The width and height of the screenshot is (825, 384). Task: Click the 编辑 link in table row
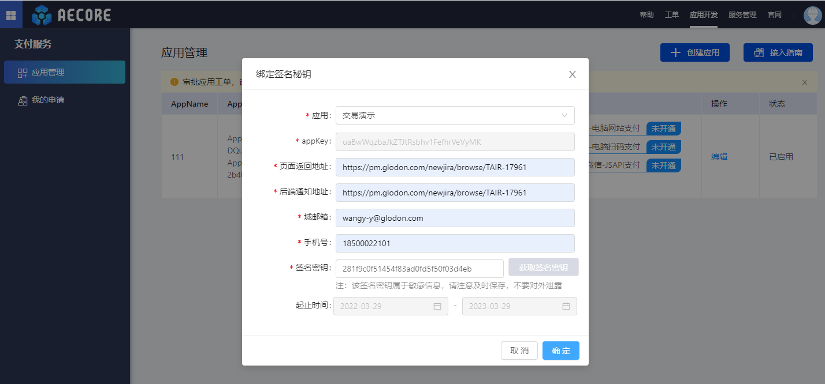(x=719, y=157)
